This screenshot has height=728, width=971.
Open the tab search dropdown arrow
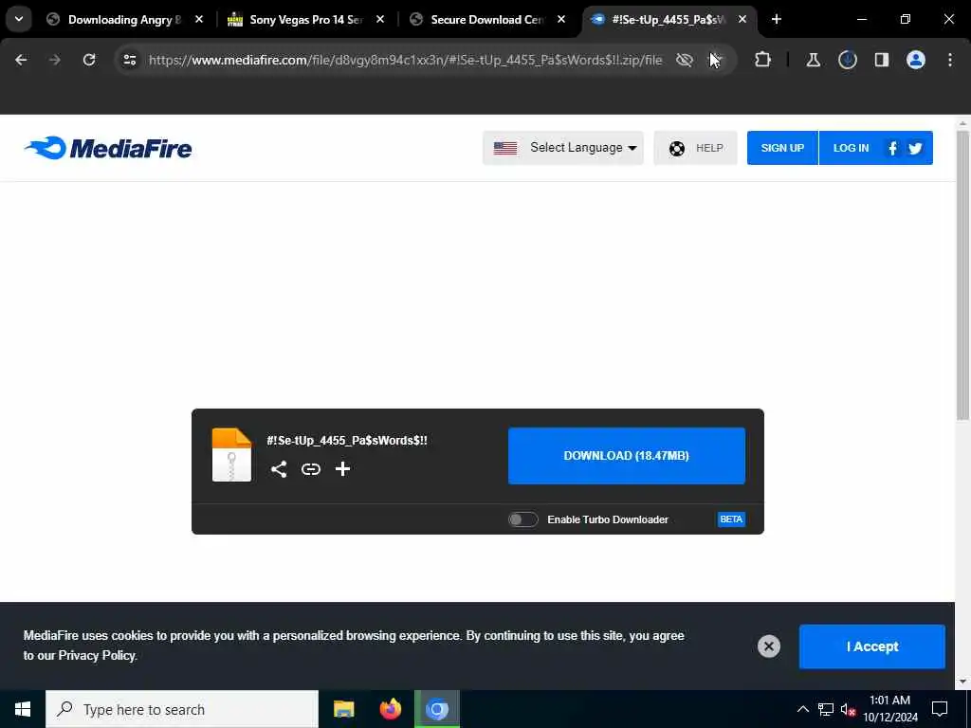(x=19, y=19)
